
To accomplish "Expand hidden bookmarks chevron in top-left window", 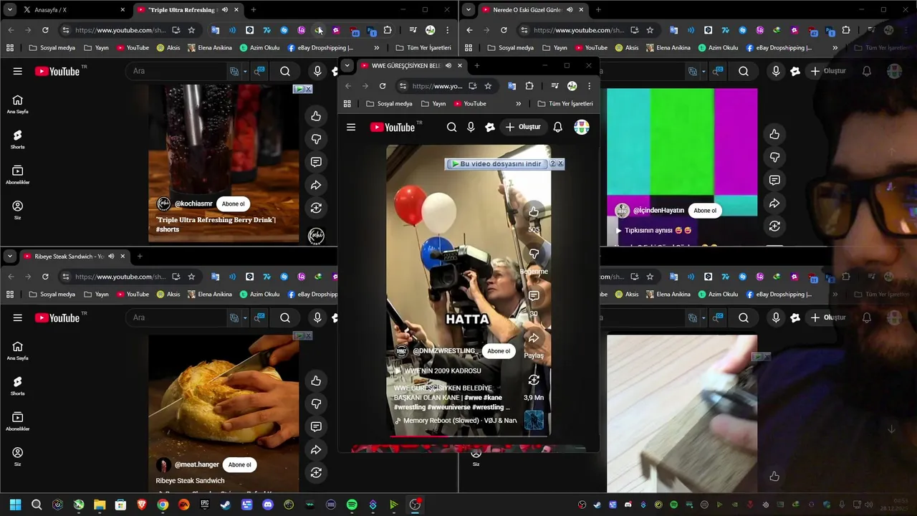I will tap(376, 48).
